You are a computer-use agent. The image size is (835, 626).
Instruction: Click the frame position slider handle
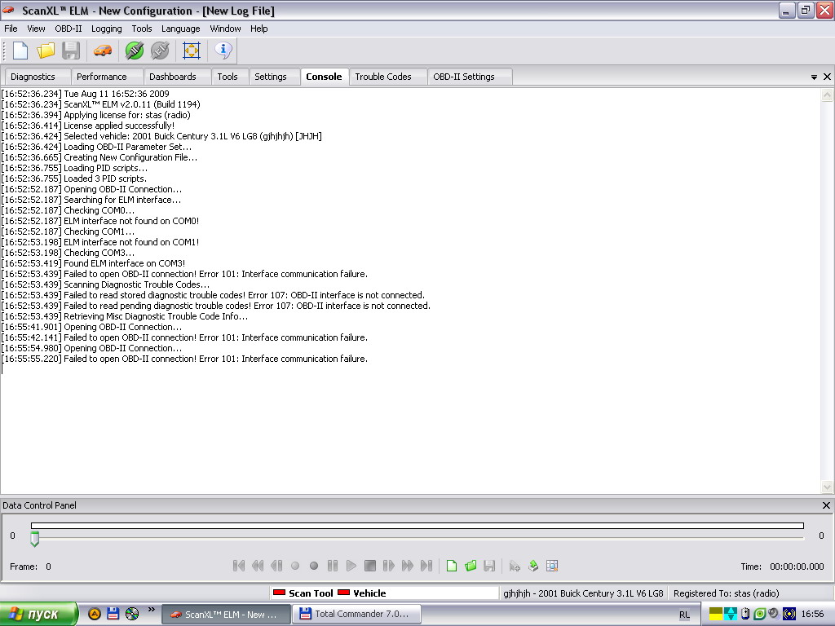click(34, 540)
